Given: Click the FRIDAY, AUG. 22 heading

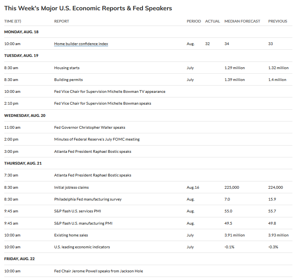Looking at the screenshot, I should click(20, 259).
